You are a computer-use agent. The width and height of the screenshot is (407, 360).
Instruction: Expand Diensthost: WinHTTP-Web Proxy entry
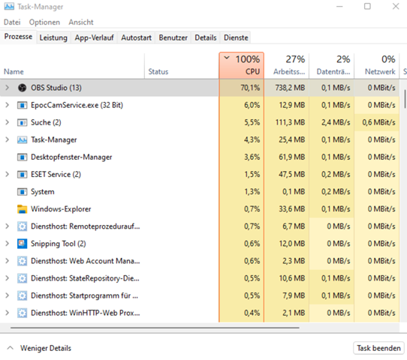pyautogui.click(x=8, y=313)
